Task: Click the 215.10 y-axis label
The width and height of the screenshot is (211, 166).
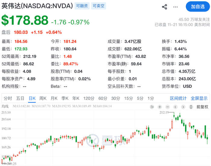Action: [x=6, y=112]
